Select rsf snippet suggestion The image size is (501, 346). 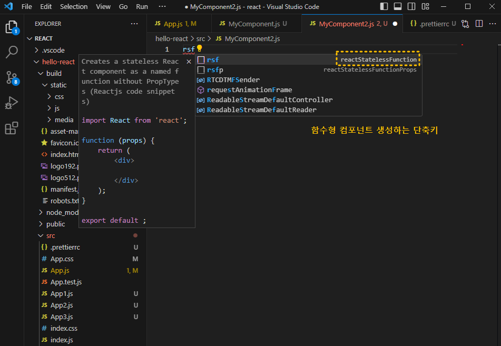coord(309,60)
